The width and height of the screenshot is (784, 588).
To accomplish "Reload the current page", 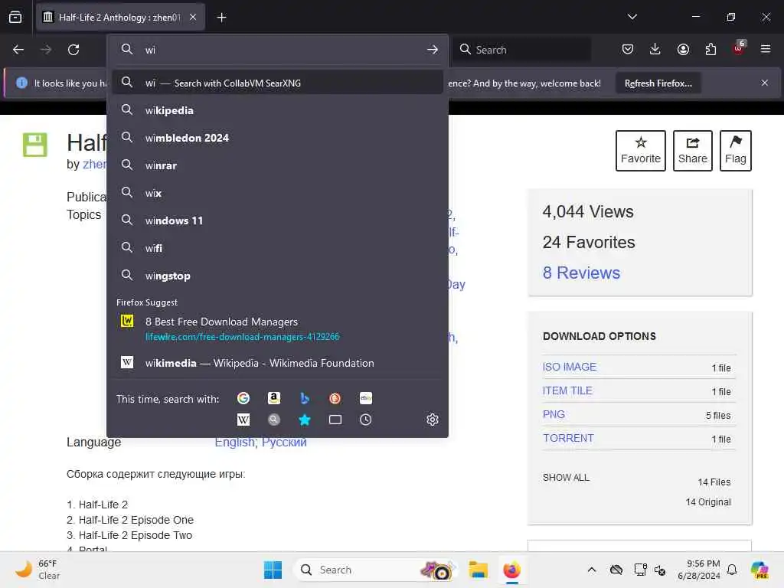I will [73, 50].
